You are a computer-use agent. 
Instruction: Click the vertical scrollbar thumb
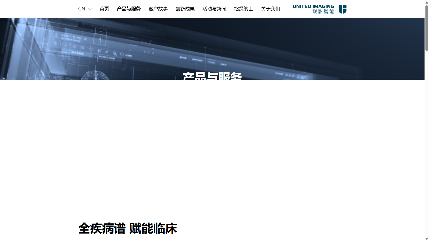(x=427, y=28)
